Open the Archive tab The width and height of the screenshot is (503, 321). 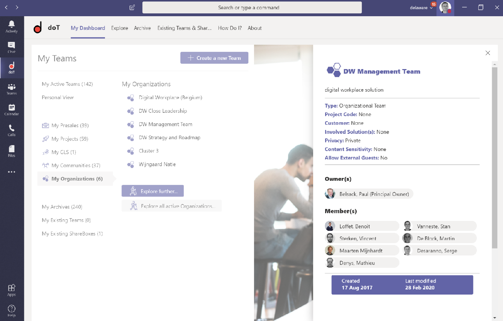coord(142,28)
